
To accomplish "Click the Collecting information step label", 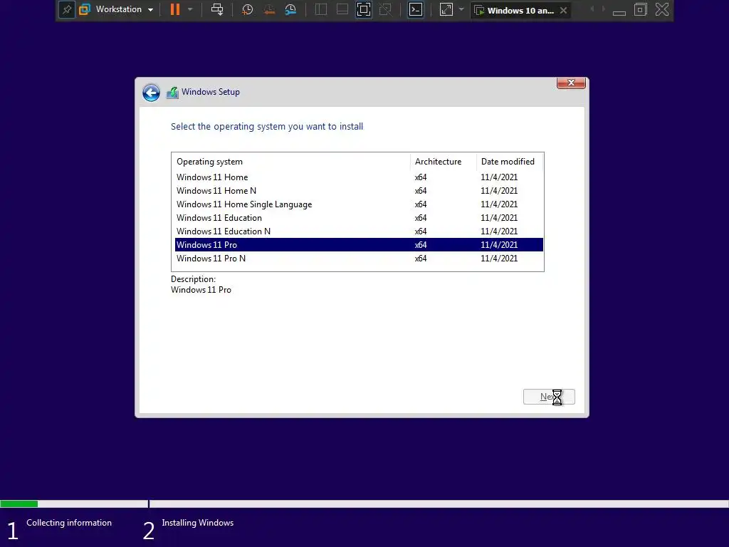I will click(x=69, y=523).
